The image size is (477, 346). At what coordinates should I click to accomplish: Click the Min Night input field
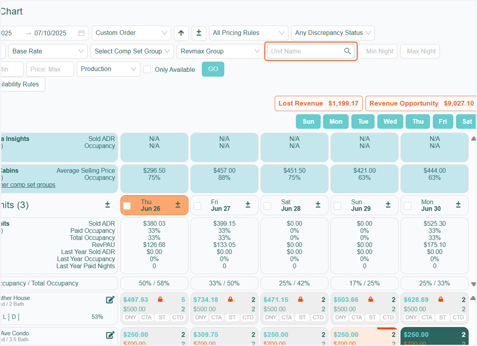tap(379, 51)
